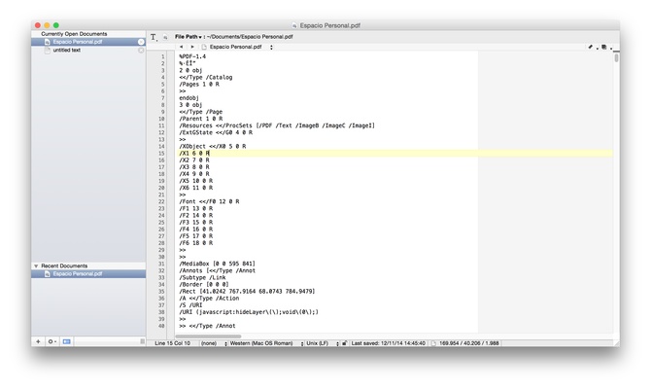Click the horizontal scrollbar thumb
Viewport: 651px width, 389px height.
pyautogui.click(x=208, y=336)
